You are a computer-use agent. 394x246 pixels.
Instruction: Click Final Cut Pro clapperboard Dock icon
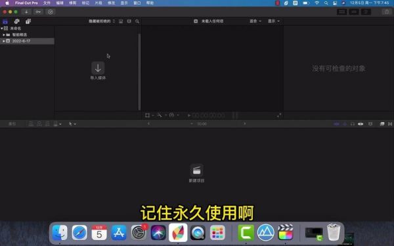(286, 232)
